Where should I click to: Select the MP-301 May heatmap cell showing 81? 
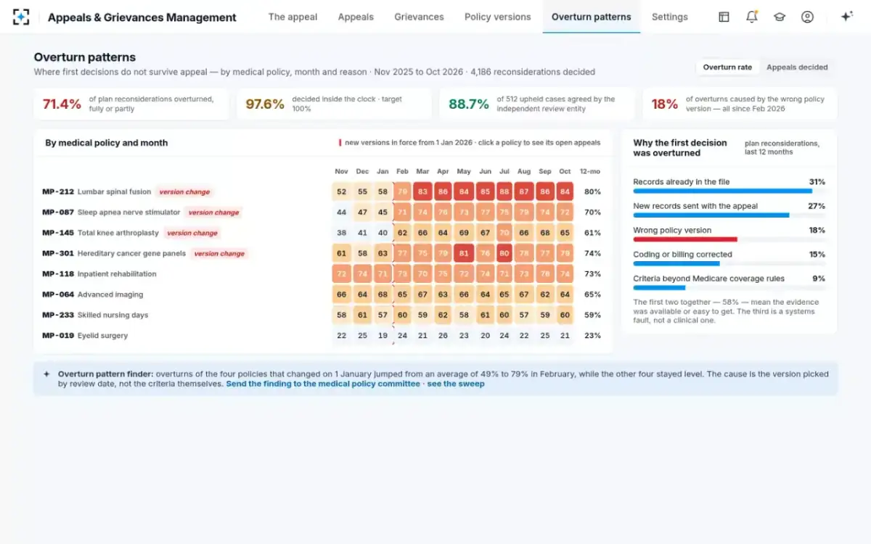pyautogui.click(x=463, y=253)
